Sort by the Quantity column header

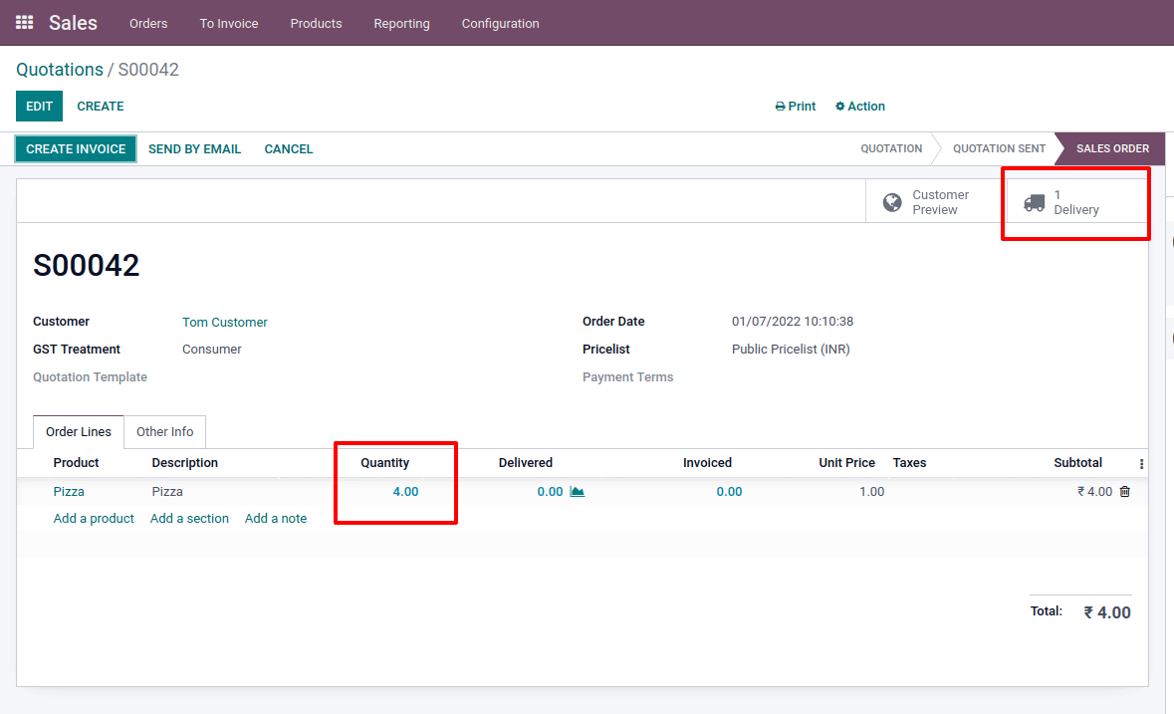384,462
